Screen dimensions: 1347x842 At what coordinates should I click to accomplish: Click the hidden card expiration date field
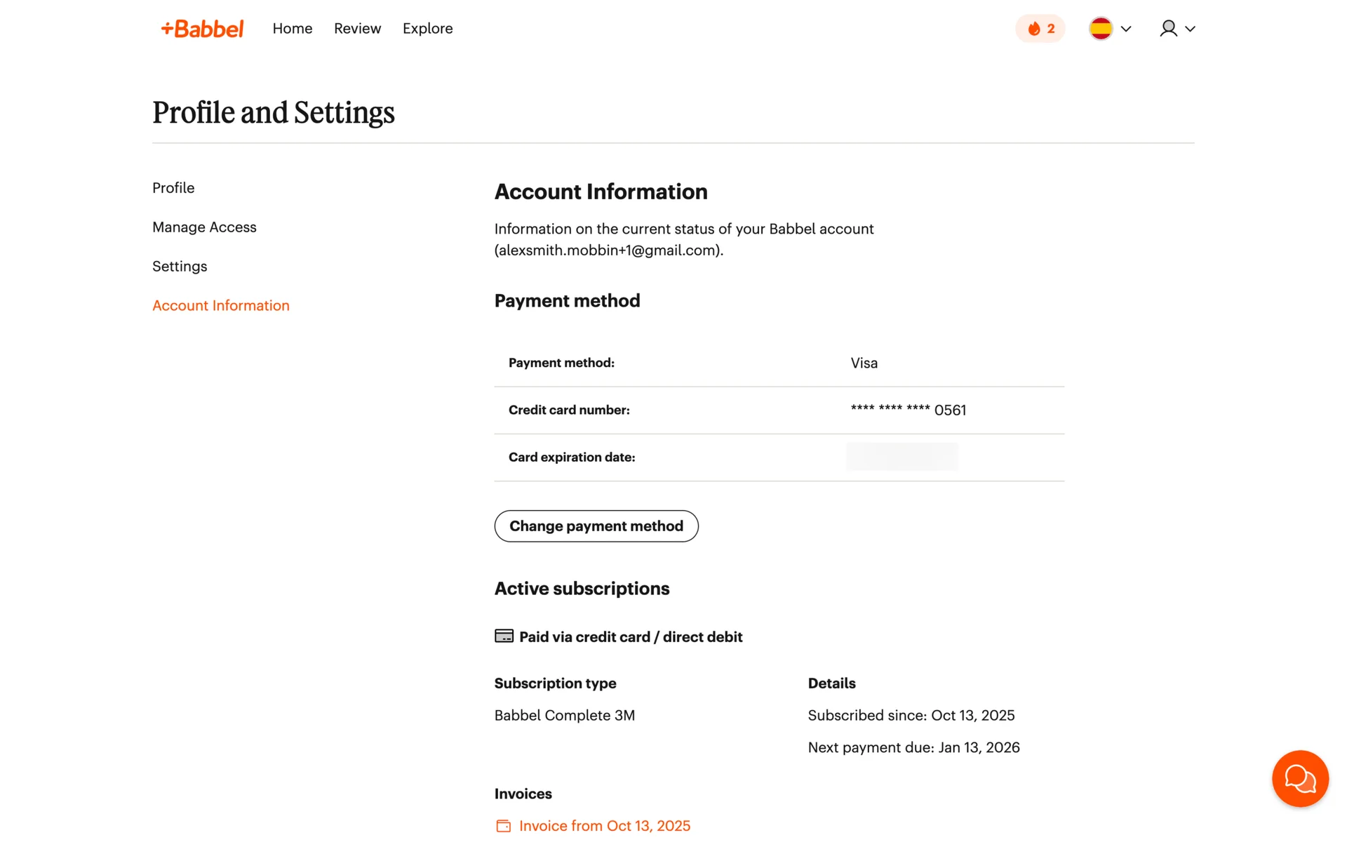click(902, 457)
